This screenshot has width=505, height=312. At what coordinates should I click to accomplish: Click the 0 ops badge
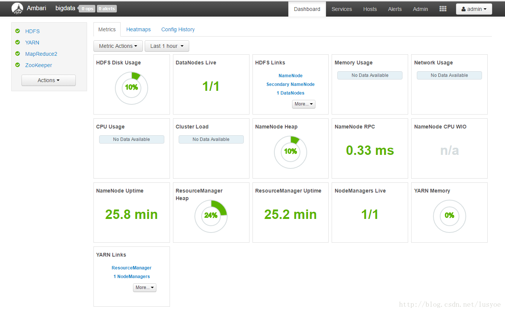click(x=87, y=9)
